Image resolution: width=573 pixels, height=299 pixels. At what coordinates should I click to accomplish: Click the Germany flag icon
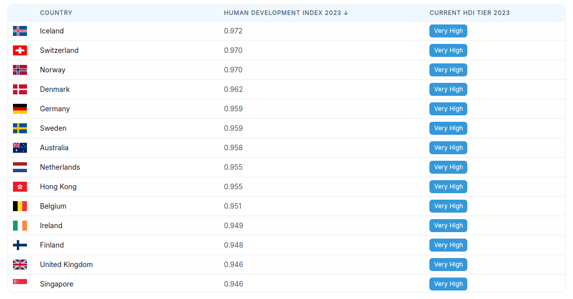tap(20, 109)
